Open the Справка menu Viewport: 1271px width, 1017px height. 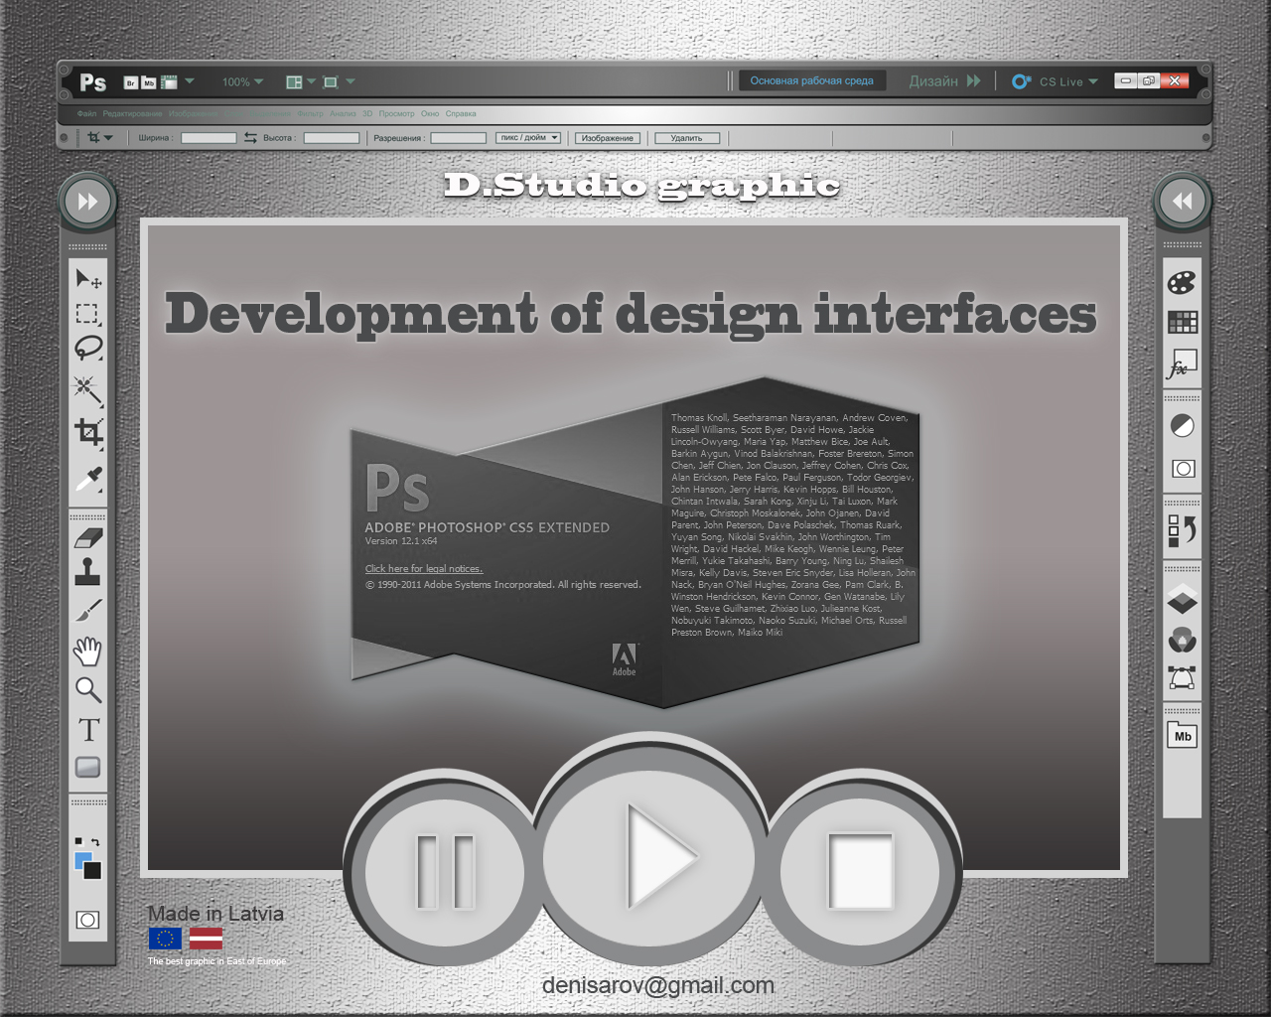click(461, 114)
